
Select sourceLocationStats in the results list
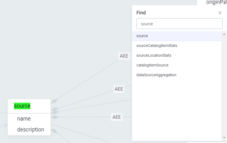[154, 55]
